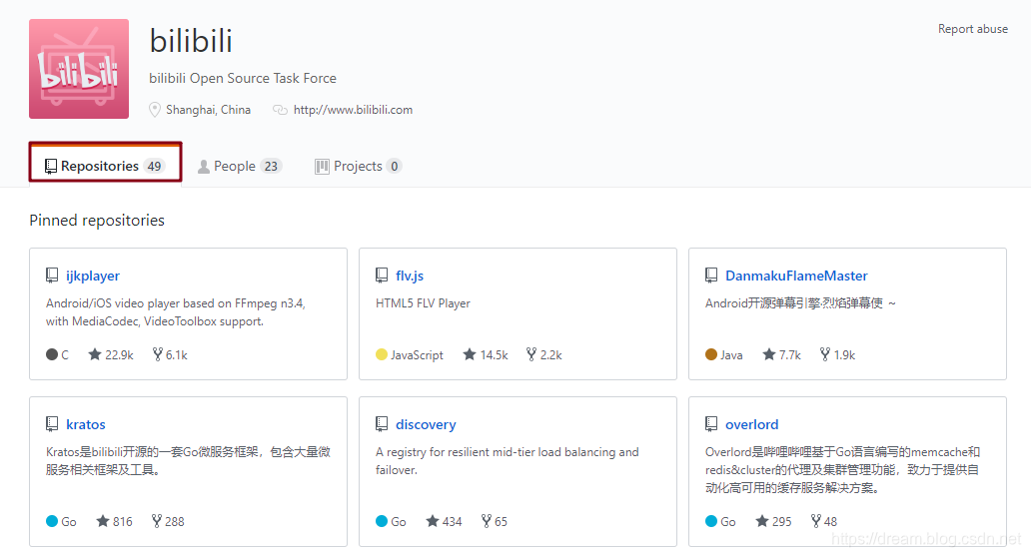Click the fork icon on DanmakuFlameMaster card
Viewport: 1031px width, 557px height.
(x=825, y=354)
